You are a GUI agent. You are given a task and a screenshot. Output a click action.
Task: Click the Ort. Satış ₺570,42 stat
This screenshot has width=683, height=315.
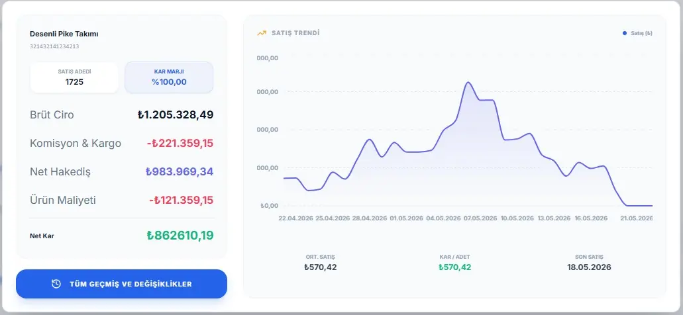point(321,263)
